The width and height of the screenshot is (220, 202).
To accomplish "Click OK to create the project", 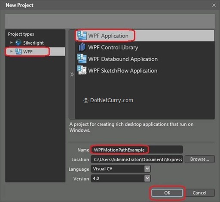I will pyautogui.click(x=167, y=193).
